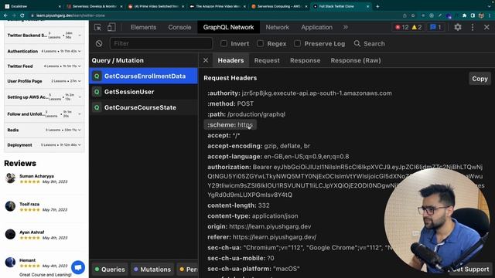Toggle the device toolbar icon
Screen dimensions: 495x278
111,28
